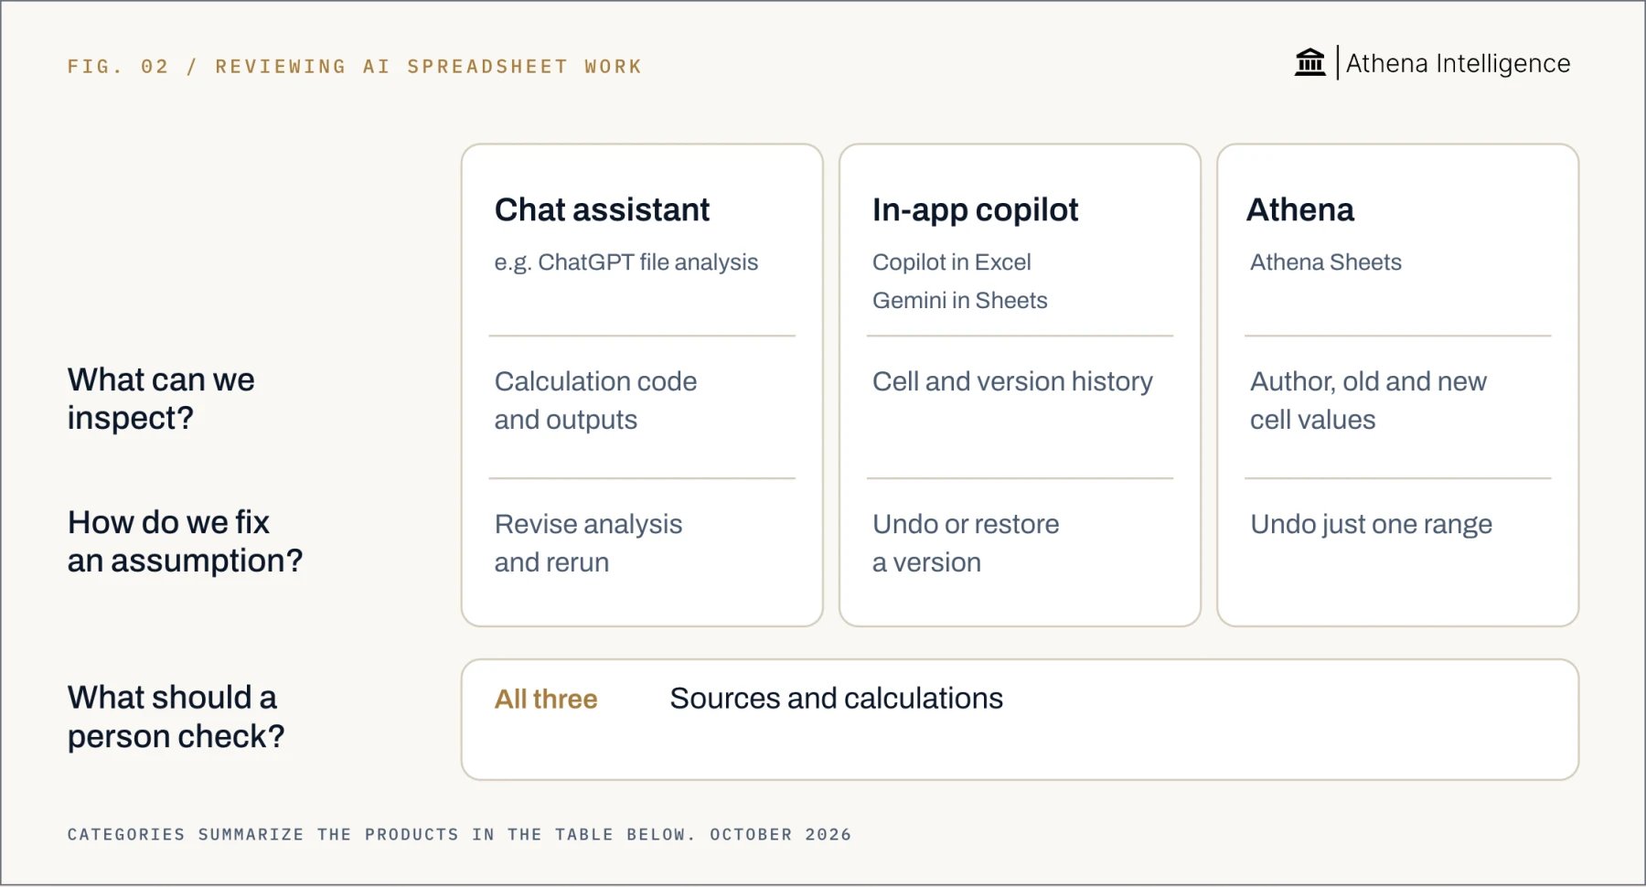1646x887 pixels.
Task: Click the Athena Intelligence brand name
Action: (x=1458, y=63)
